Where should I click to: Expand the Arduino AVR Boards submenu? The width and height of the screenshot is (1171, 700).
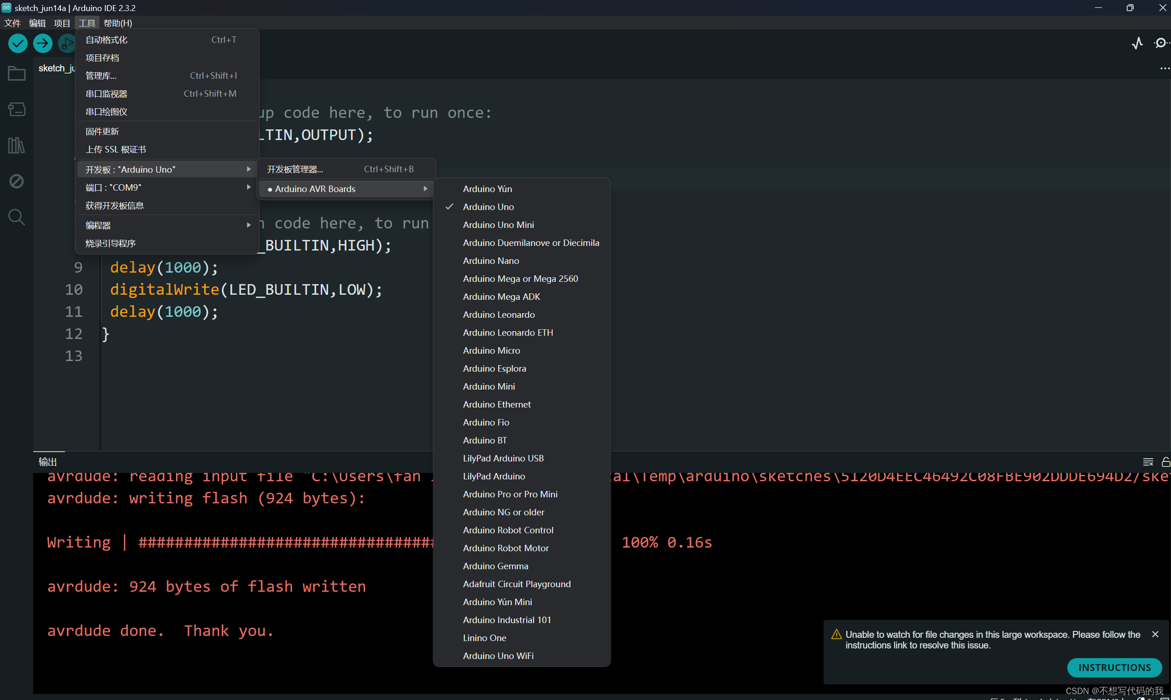(347, 189)
